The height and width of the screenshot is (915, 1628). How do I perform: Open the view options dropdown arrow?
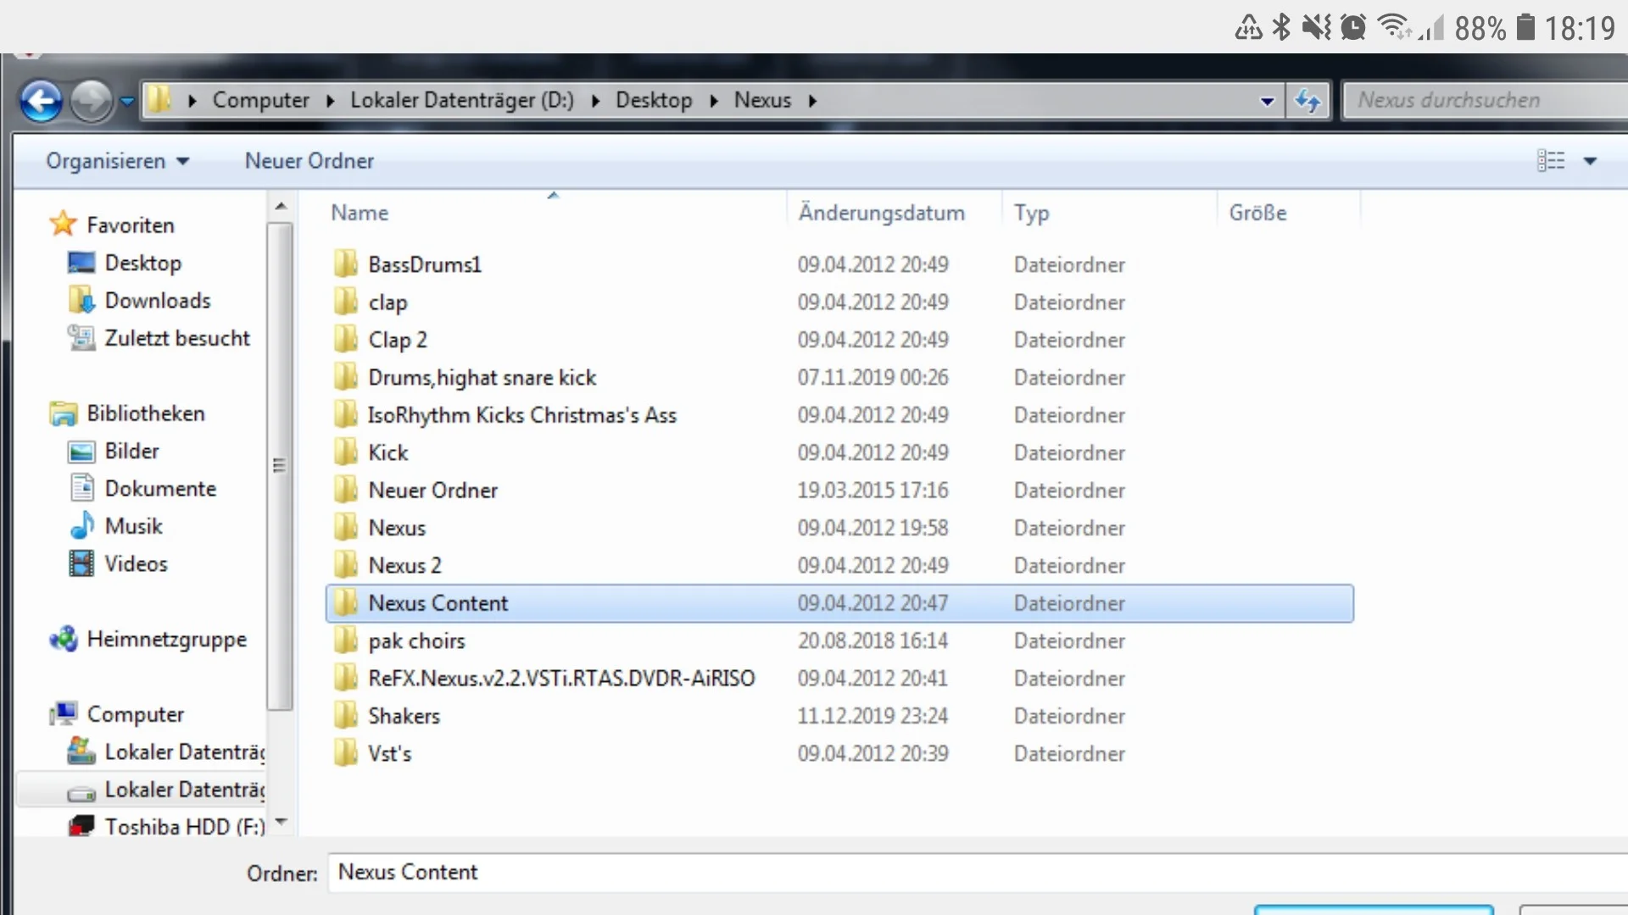click(1590, 160)
